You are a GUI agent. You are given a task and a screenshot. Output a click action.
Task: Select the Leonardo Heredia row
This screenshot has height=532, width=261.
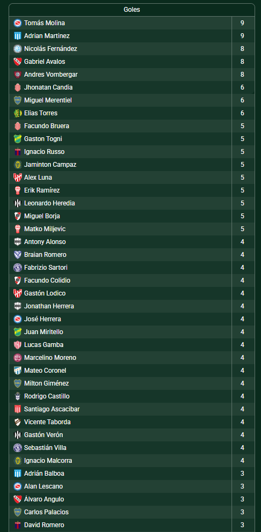click(132, 203)
